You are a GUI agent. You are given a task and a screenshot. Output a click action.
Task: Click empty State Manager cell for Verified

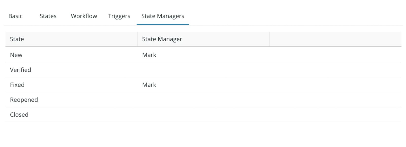click(x=203, y=70)
